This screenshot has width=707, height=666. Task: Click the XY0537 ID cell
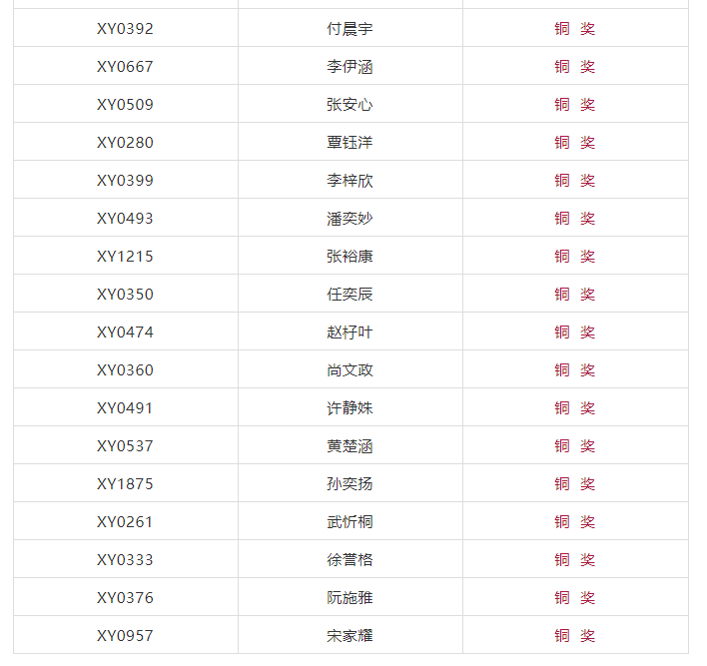pyautogui.click(x=125, y=446)
